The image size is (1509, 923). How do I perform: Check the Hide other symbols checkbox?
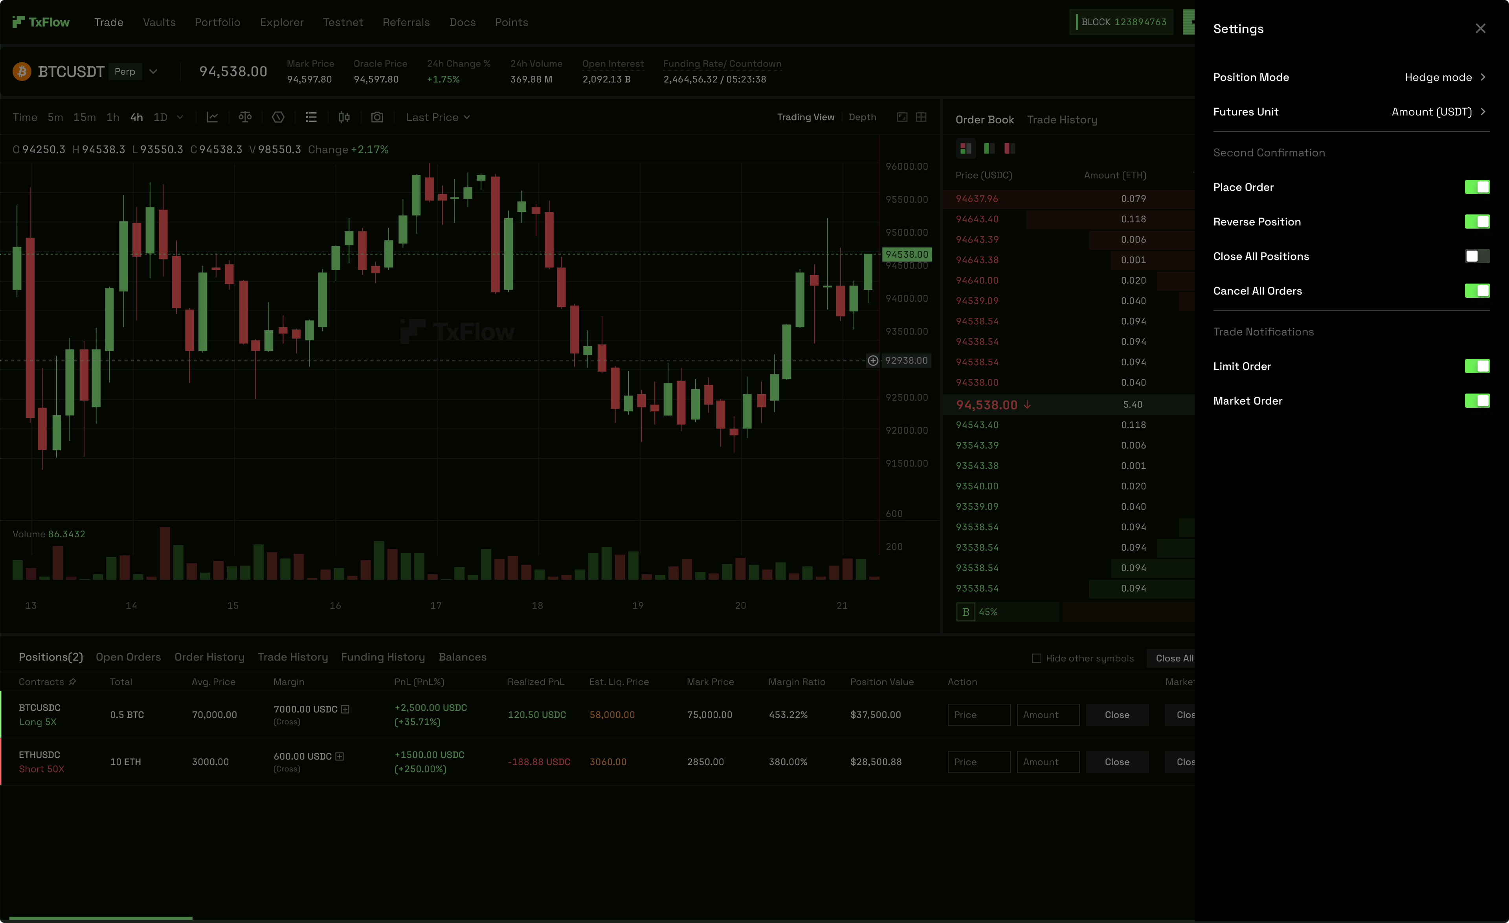(1037, 658)
